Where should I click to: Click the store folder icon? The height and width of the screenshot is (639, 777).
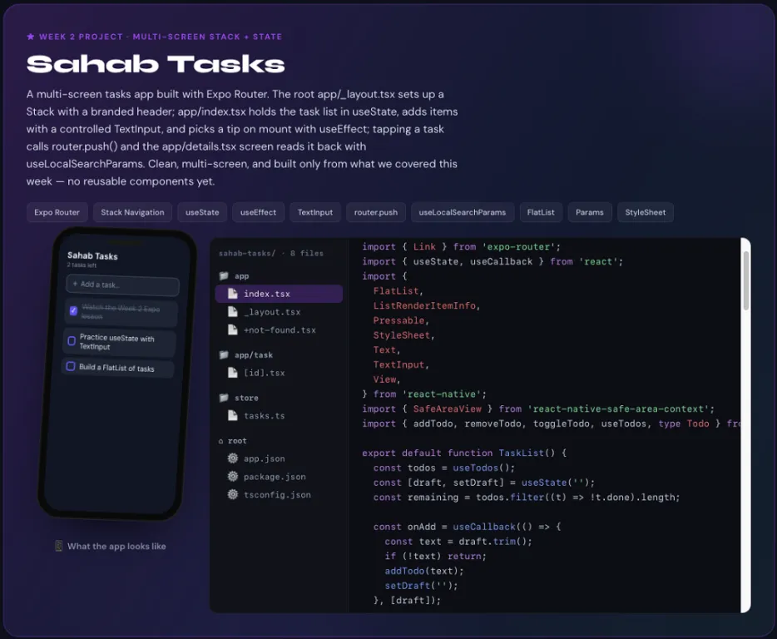click(x=224, y=398)
